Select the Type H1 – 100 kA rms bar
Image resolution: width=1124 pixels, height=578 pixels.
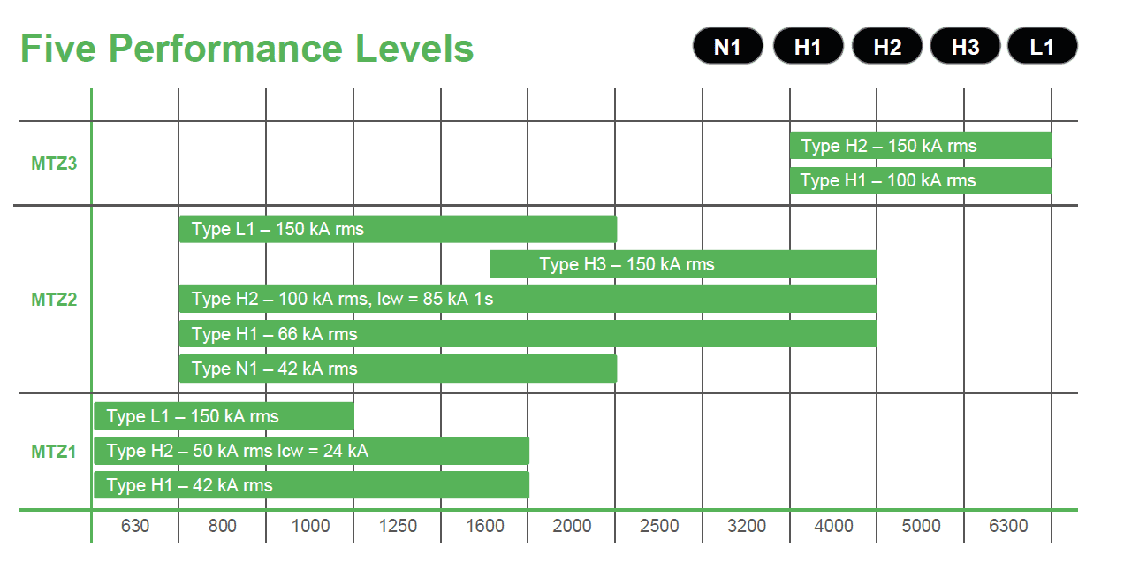coord(920,181)
